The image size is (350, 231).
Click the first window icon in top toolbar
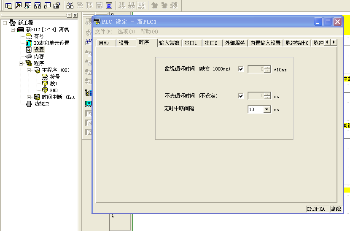pos(8,5)
